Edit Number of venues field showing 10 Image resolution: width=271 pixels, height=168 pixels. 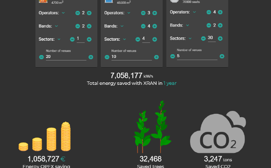click(x=131, y=57)
